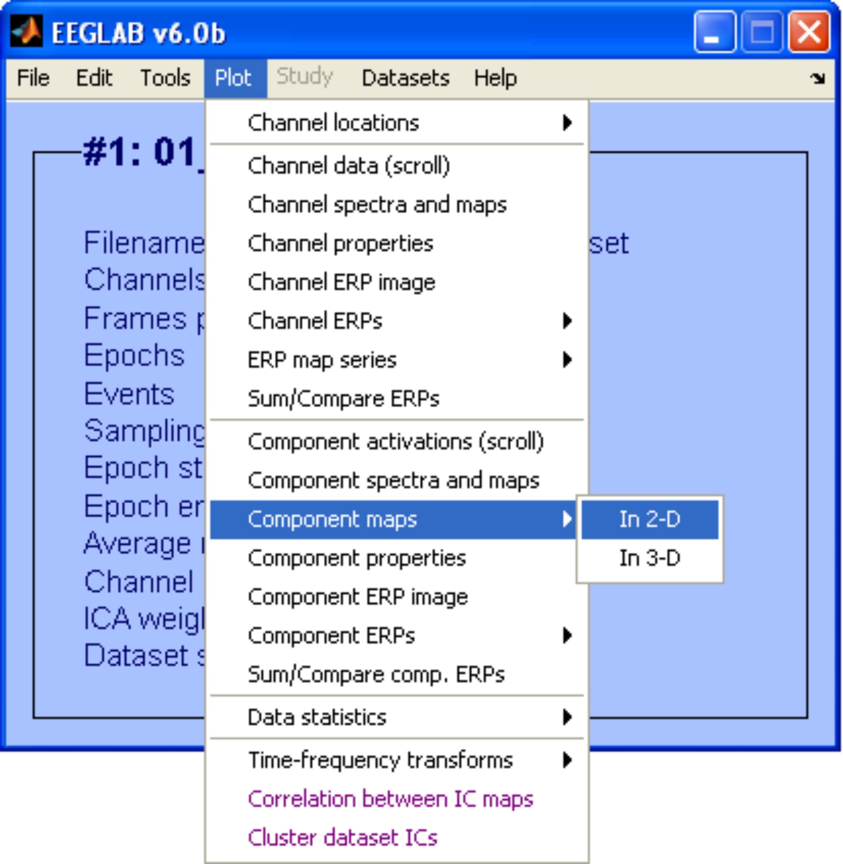Choose Channel spectra and maps
Image resolution: width=843 pixels, height=864 pixels.
pyautogui.click(x=396, y=204)
